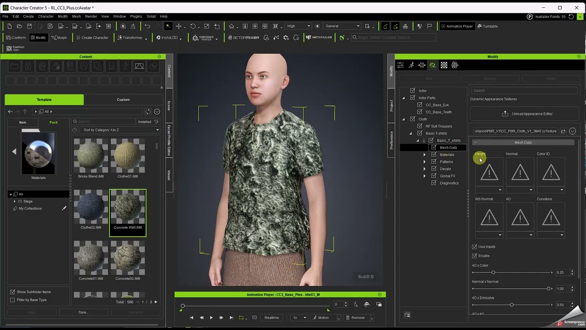Open the Sort by Category dropdown
Image resolution: width=586 pixels, height=330 pixels.
coord(119,130)
